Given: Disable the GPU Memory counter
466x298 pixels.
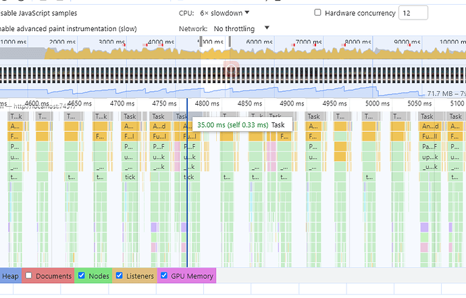Looking at the screenshot, I should [164, 276].
